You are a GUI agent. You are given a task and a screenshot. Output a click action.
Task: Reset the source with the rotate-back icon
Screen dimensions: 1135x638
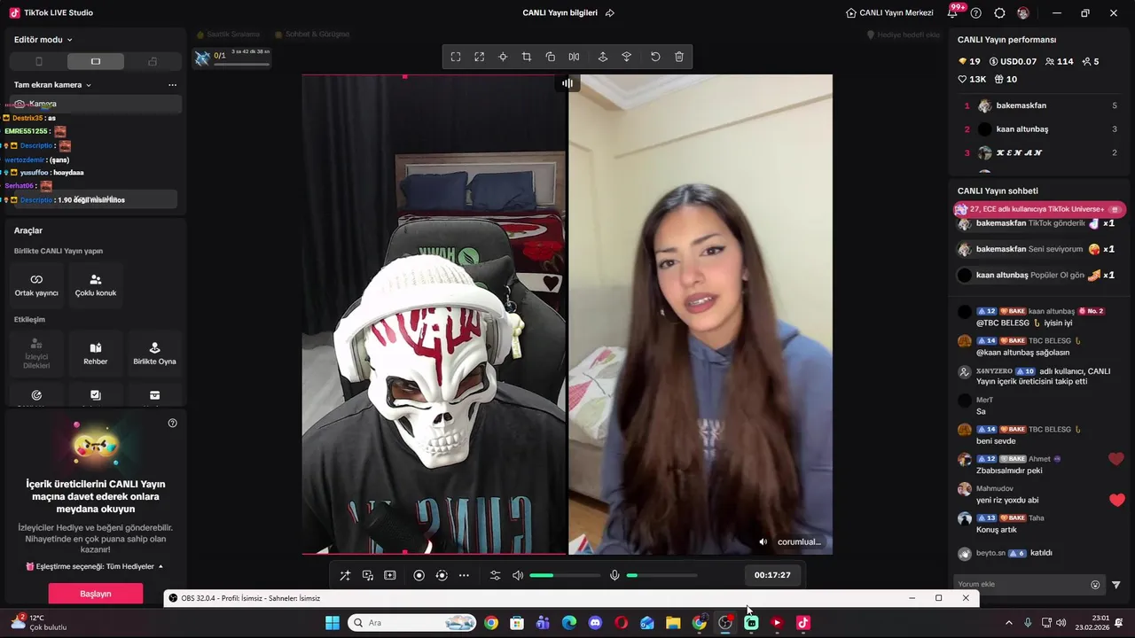655,57
